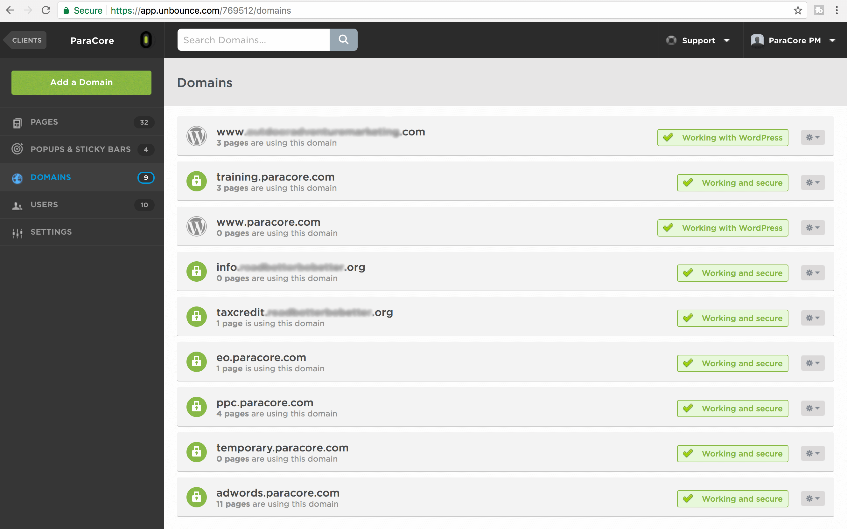Click the browser address bar URL
The image size is (847, 529).
201,10
